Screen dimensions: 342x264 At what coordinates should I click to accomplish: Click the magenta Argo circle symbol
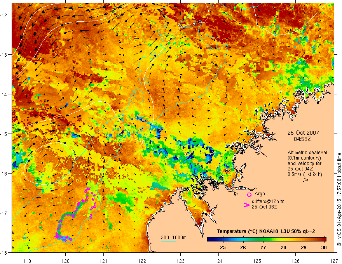[249, 195]
